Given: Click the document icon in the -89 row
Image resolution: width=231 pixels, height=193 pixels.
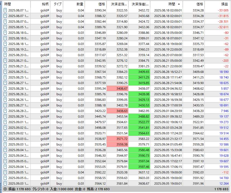Looking at the screenshot, I should click(5, 49).
